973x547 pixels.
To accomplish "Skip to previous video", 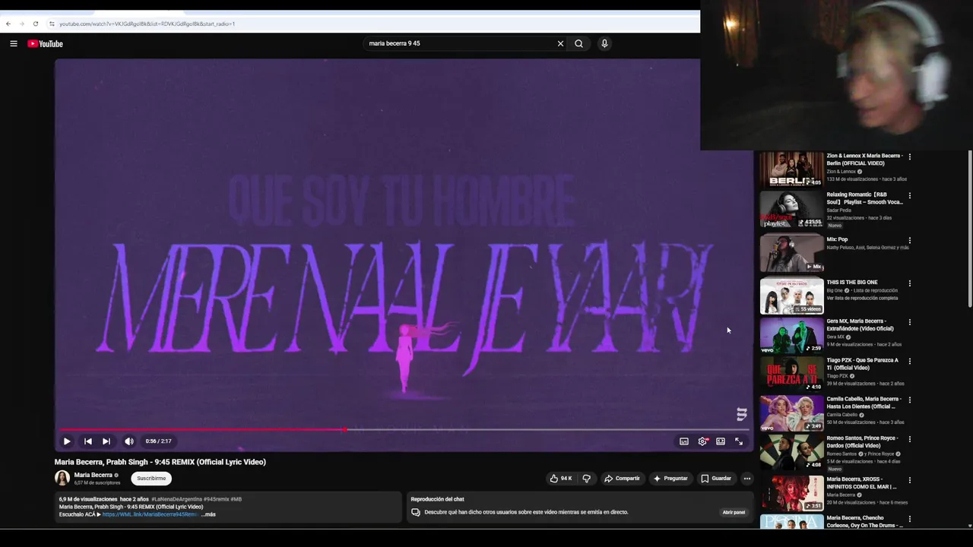I will [88, 441].
